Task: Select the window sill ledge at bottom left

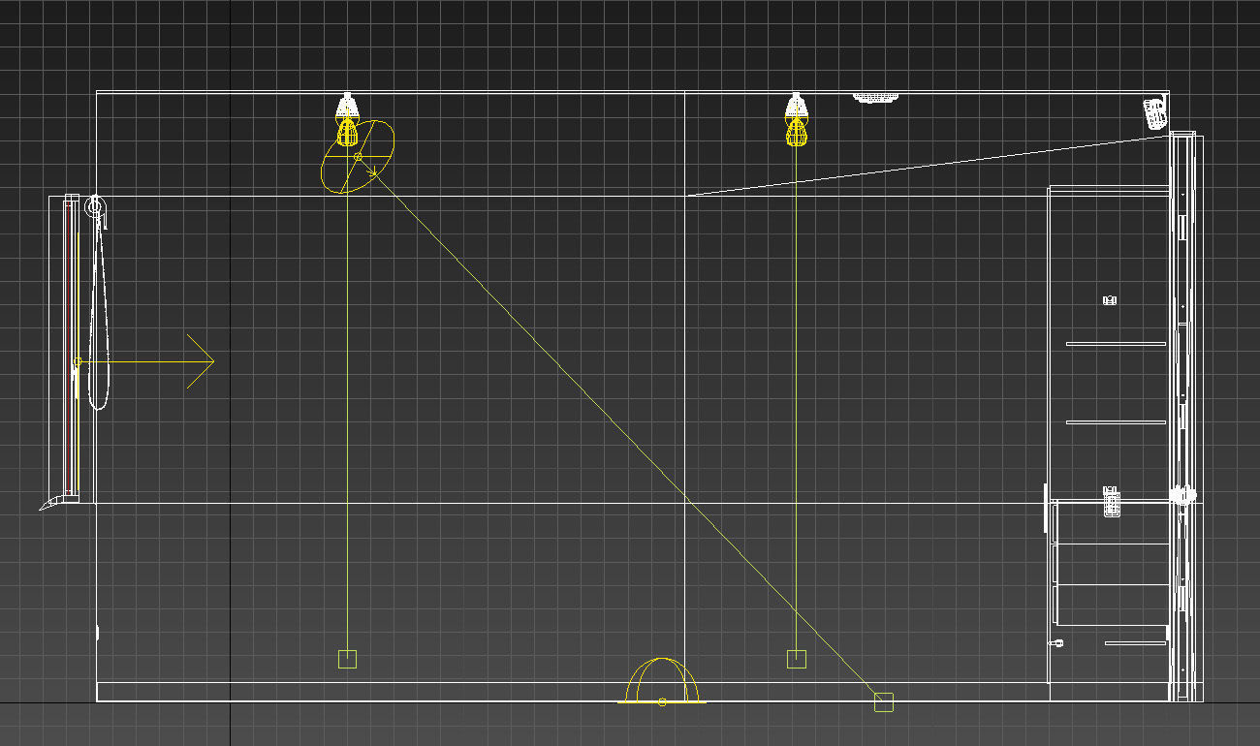Action: pos(58,502)
